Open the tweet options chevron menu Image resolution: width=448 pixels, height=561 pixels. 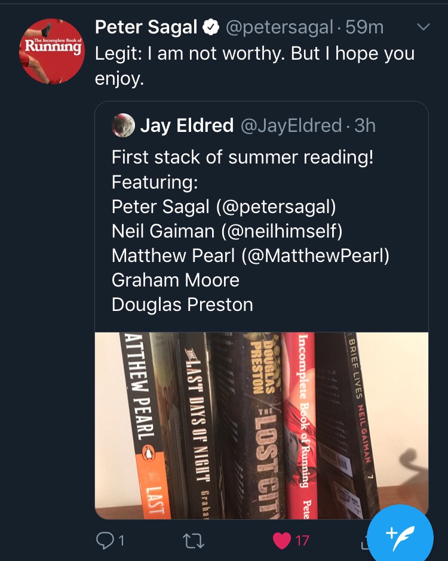click(423, 27)
